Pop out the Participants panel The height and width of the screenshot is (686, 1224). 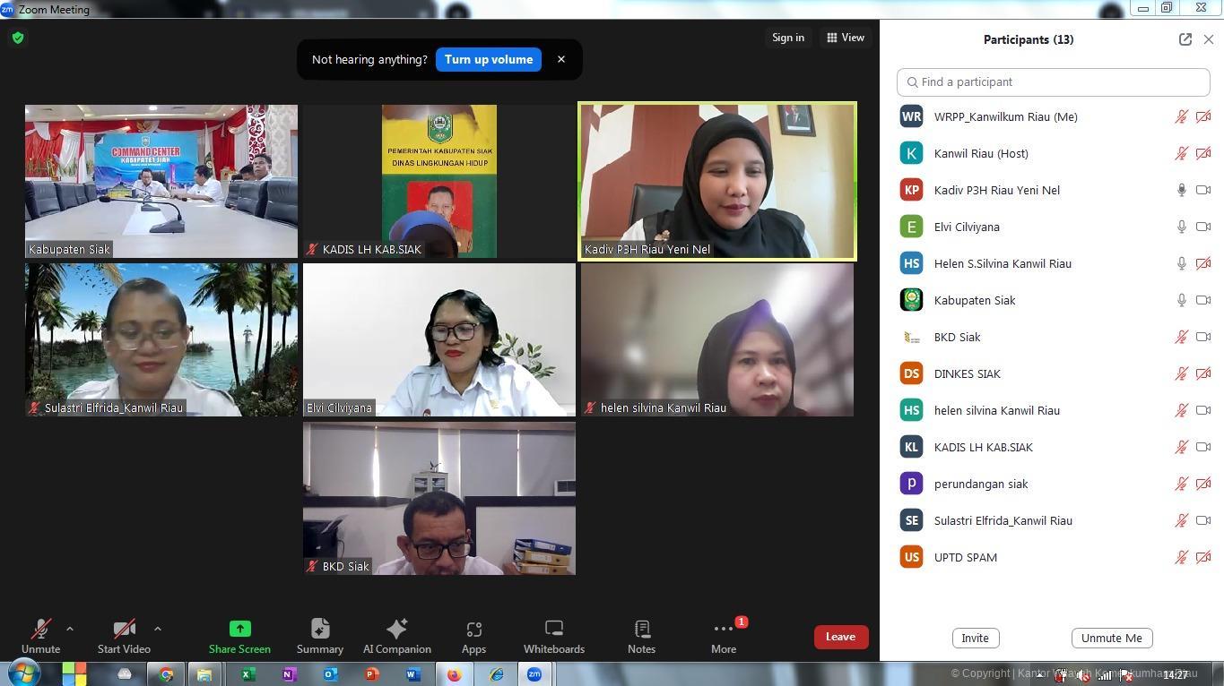point(1185,39)
